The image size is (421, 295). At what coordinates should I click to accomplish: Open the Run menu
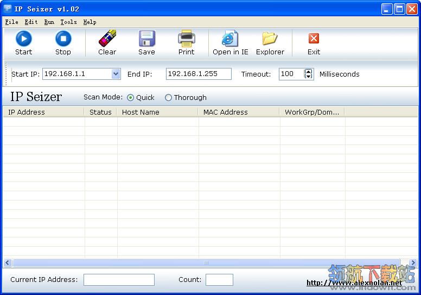(49, 22)
